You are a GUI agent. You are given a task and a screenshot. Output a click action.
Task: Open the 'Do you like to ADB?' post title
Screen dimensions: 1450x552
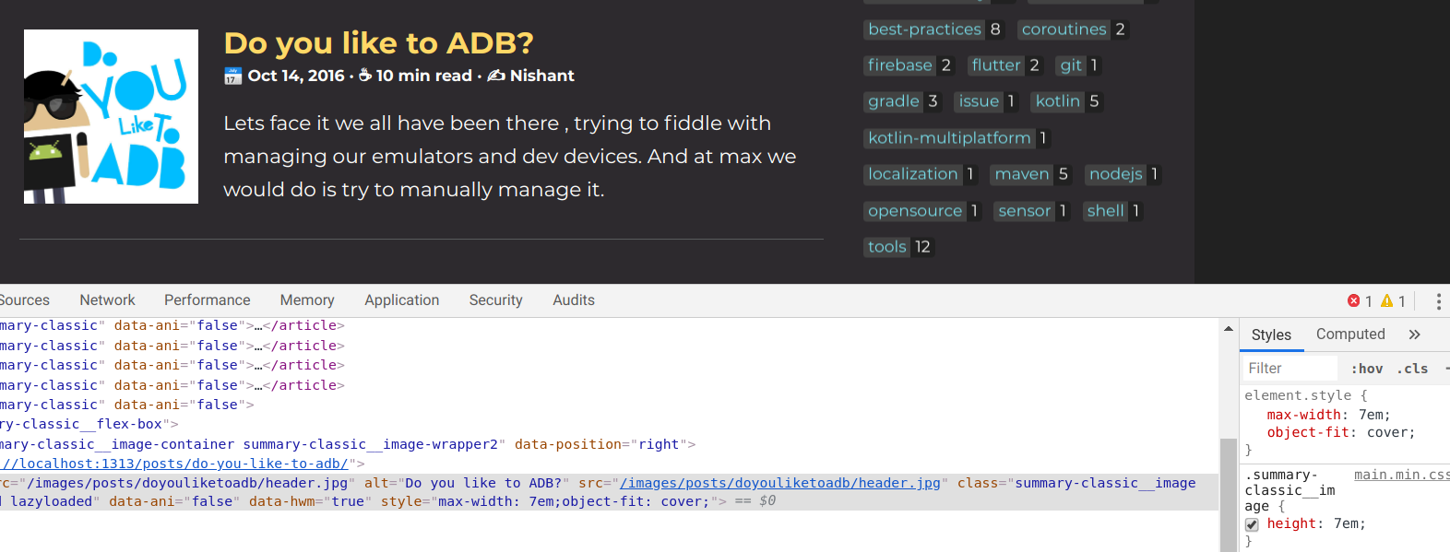(x=379, y=43)
